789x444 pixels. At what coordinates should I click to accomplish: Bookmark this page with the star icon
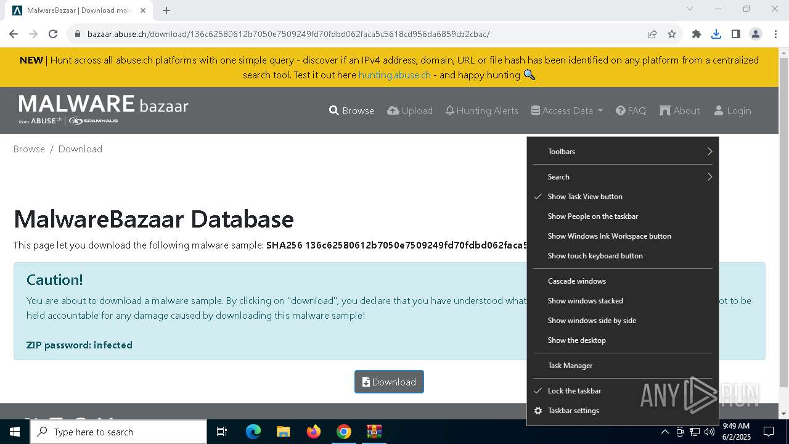click(x=672, y=34)
